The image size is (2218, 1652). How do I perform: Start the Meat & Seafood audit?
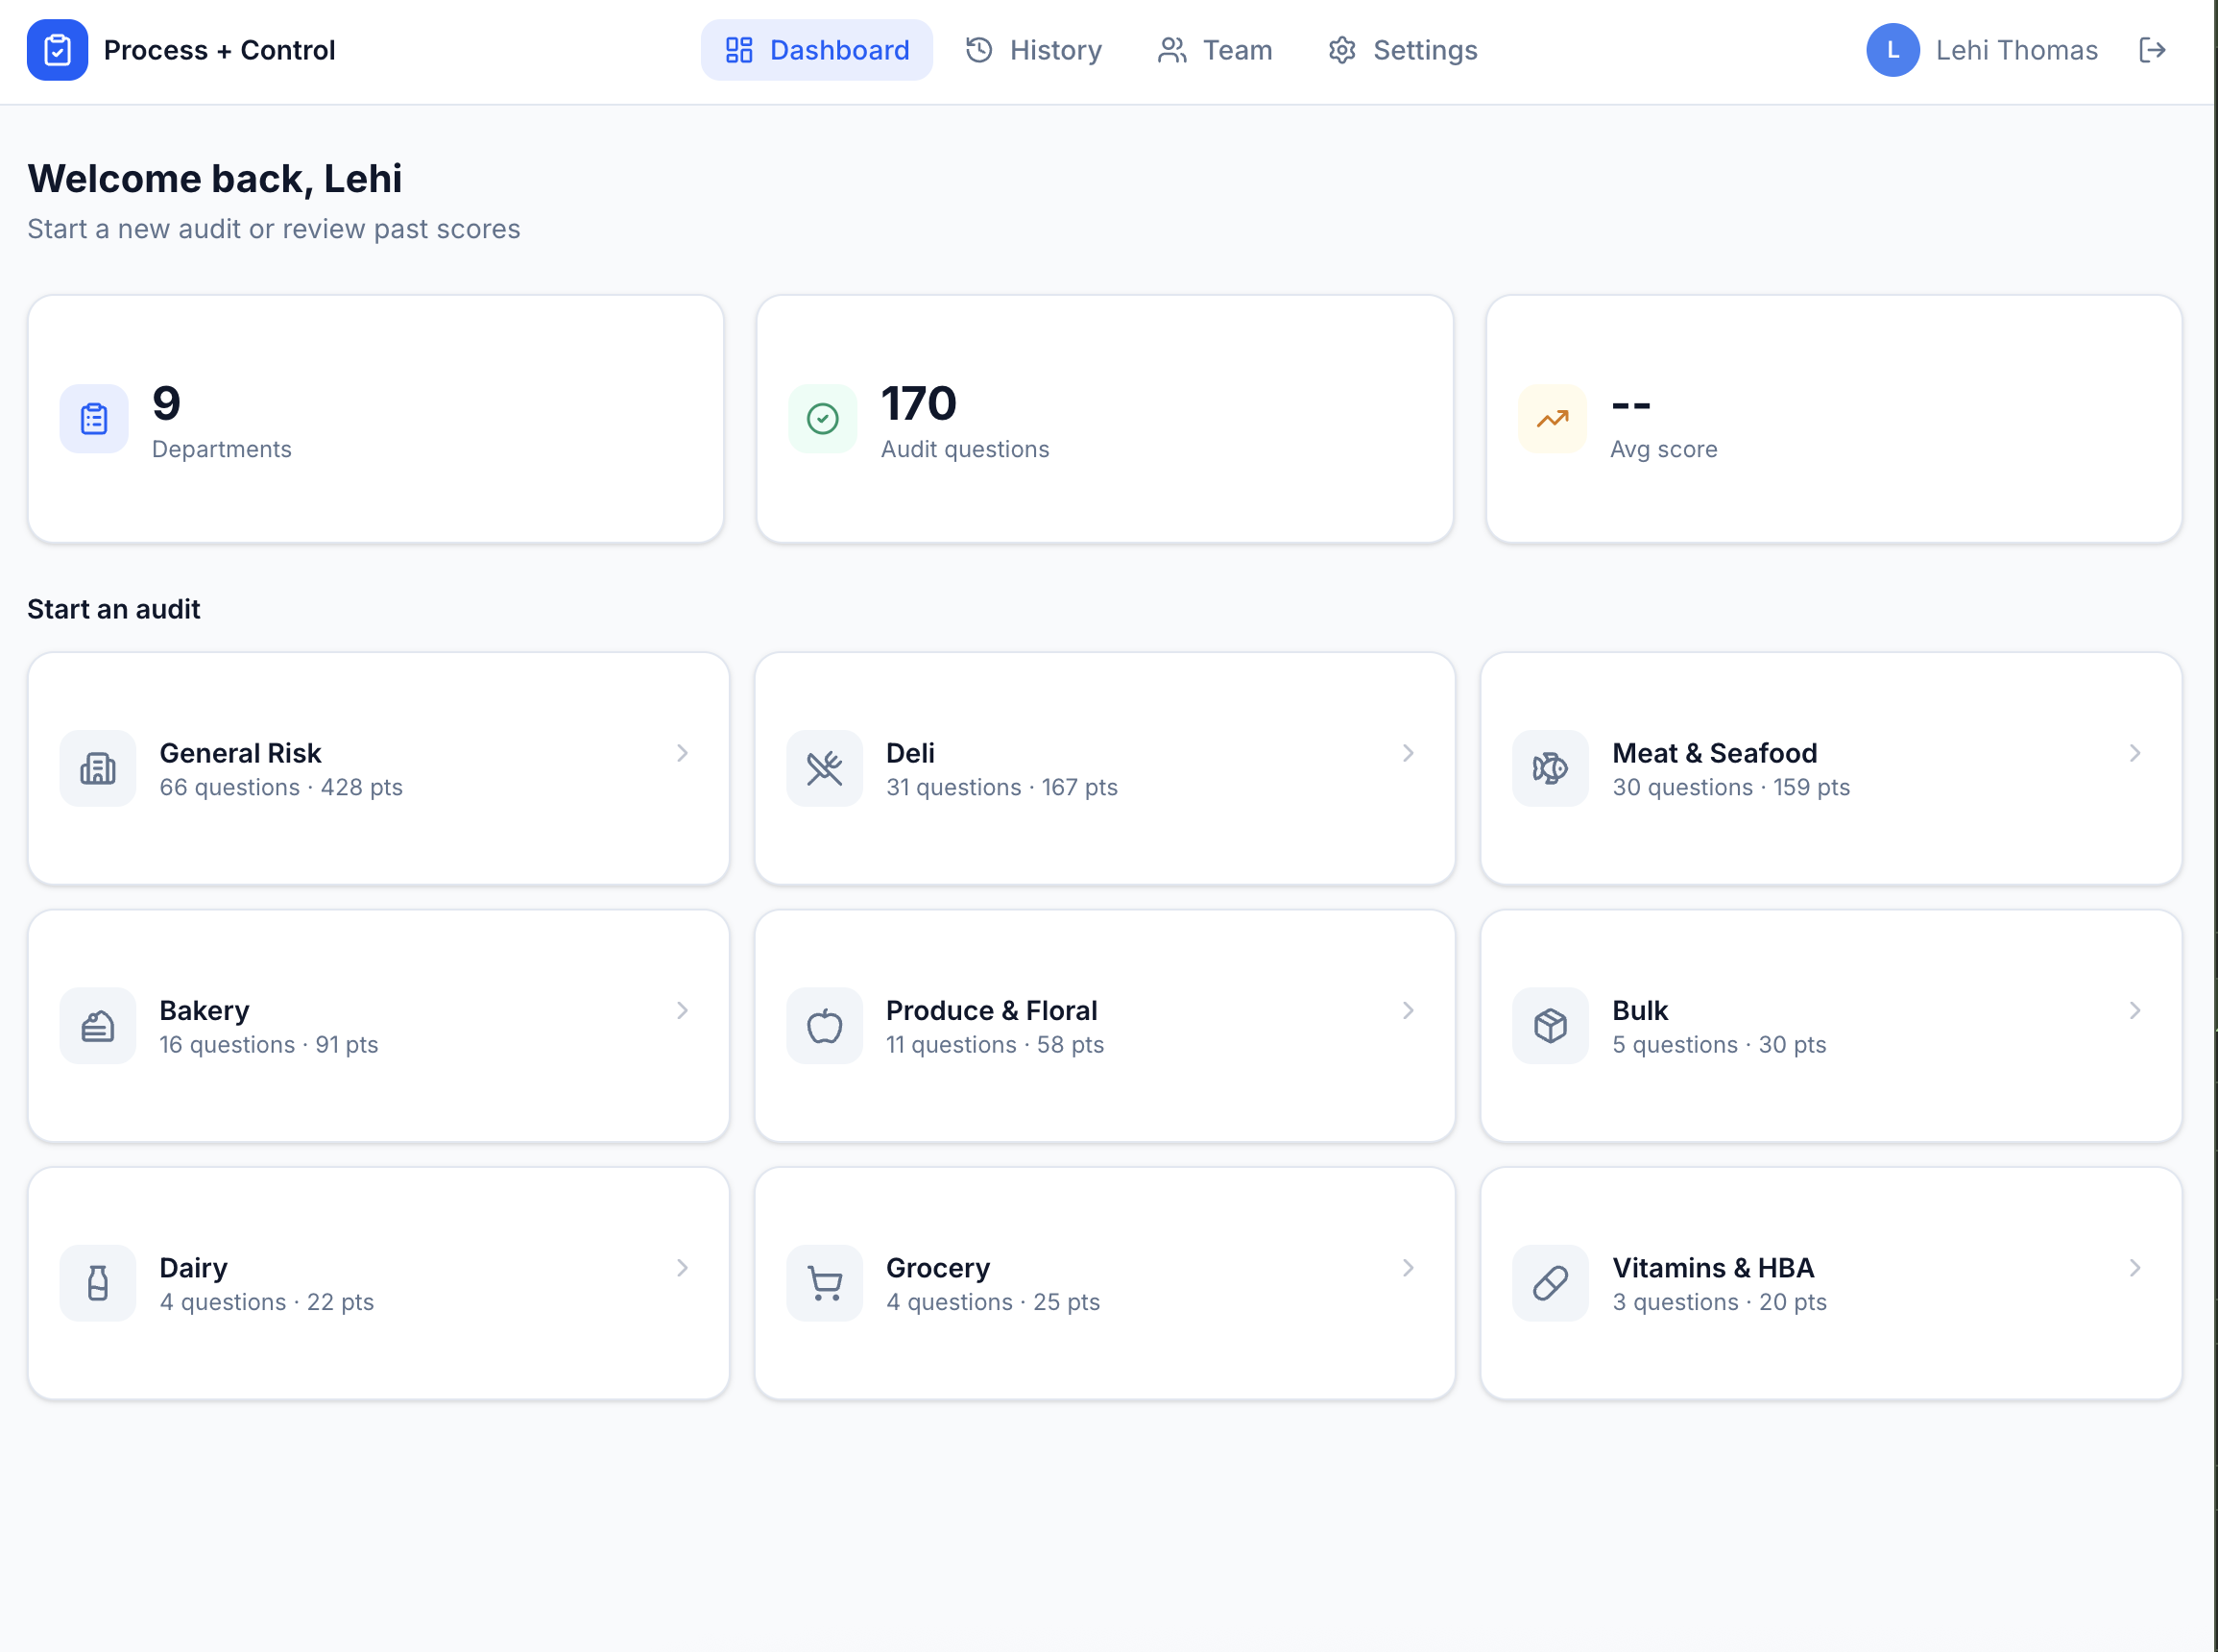[x=1830, y=768]
